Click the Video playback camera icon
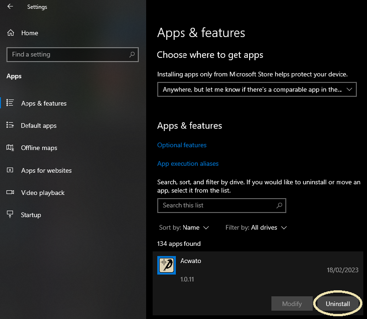367x319 pixels. coord(10,193)
